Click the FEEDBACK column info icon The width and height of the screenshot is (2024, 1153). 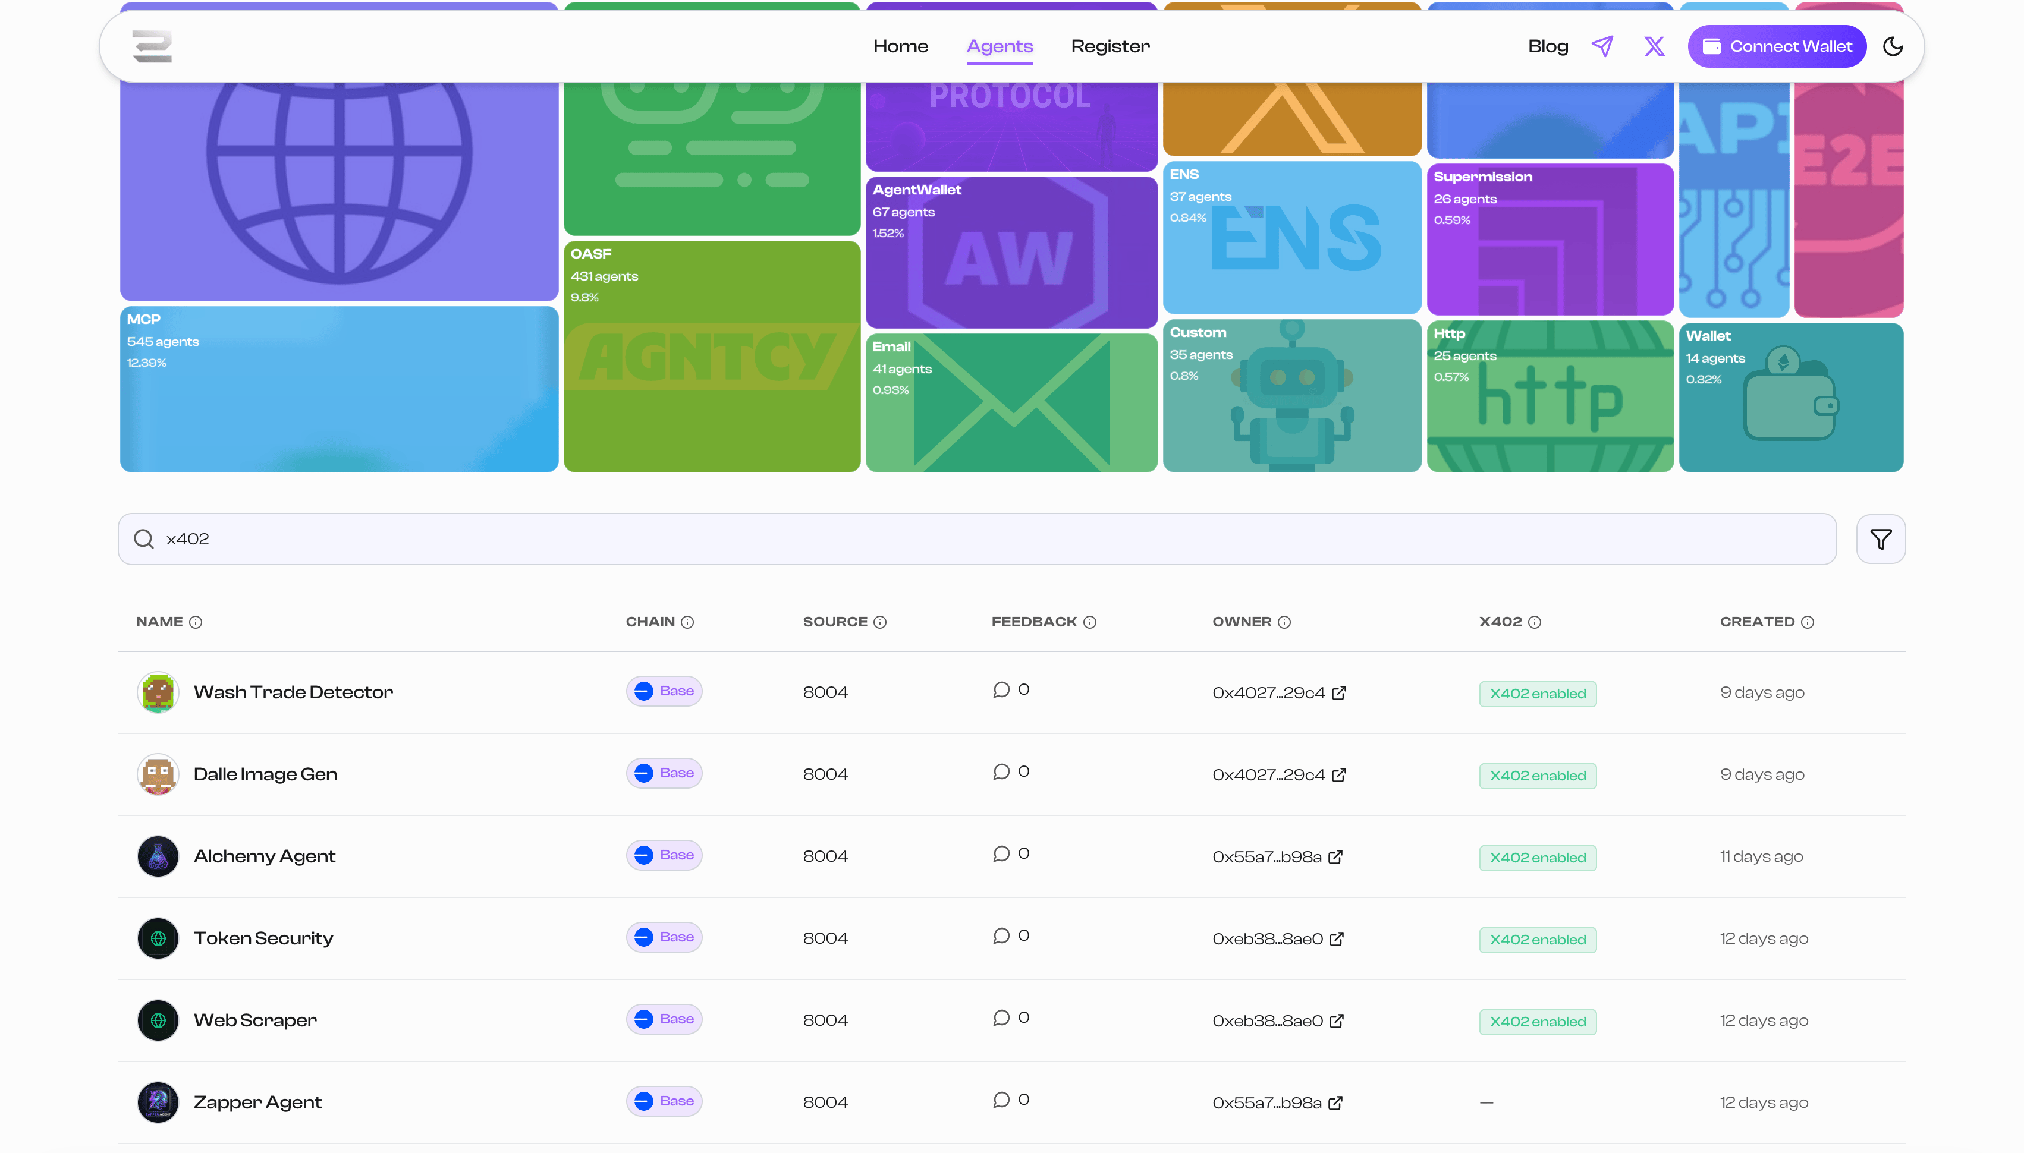(x=1090, y=622)
